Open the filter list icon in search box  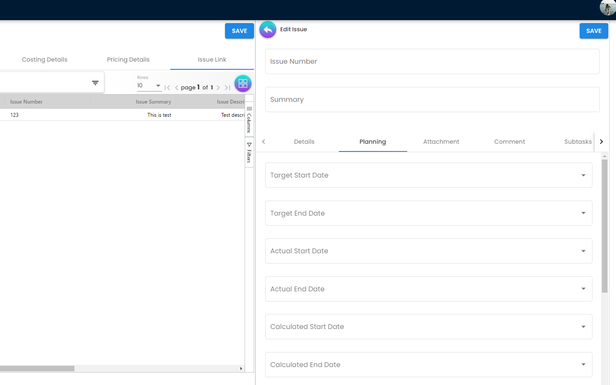95,83
